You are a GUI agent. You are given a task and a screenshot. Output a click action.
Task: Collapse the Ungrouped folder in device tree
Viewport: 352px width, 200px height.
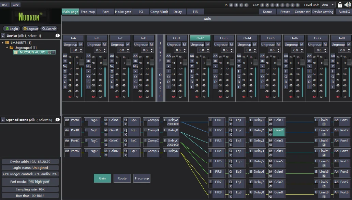[x=7, y=48]
